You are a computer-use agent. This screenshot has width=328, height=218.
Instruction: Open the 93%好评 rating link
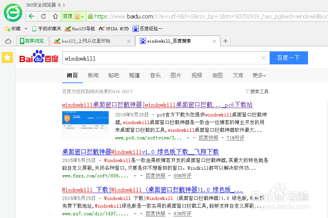pyautogui.click(x=182, y=214)
